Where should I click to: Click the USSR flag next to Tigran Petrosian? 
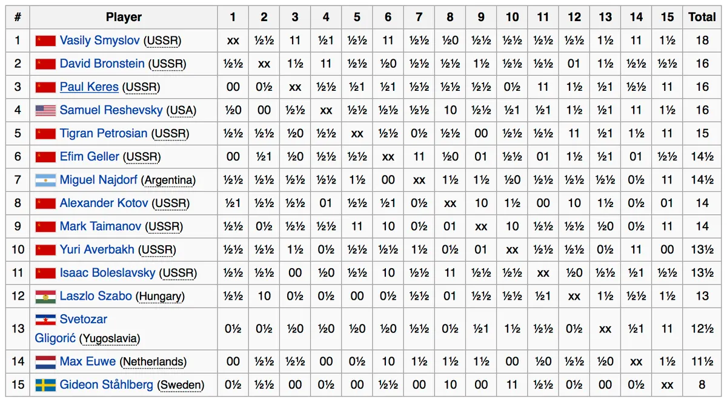coord(45,133)
